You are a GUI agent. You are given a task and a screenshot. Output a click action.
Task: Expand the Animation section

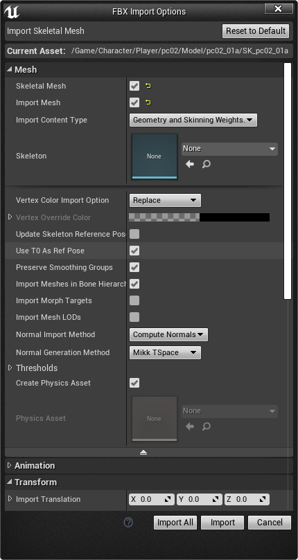pyautogui.click(x=10, y=465)
